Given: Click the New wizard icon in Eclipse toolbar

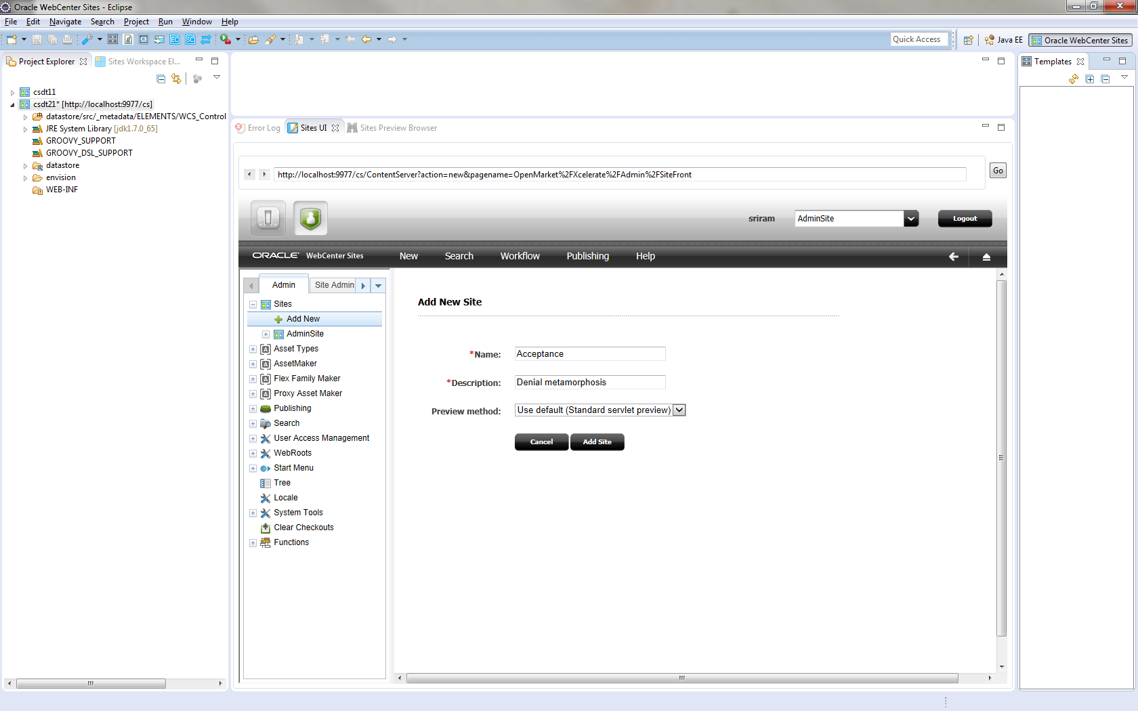Looking at the screenshot, I should tap(12, 39).
